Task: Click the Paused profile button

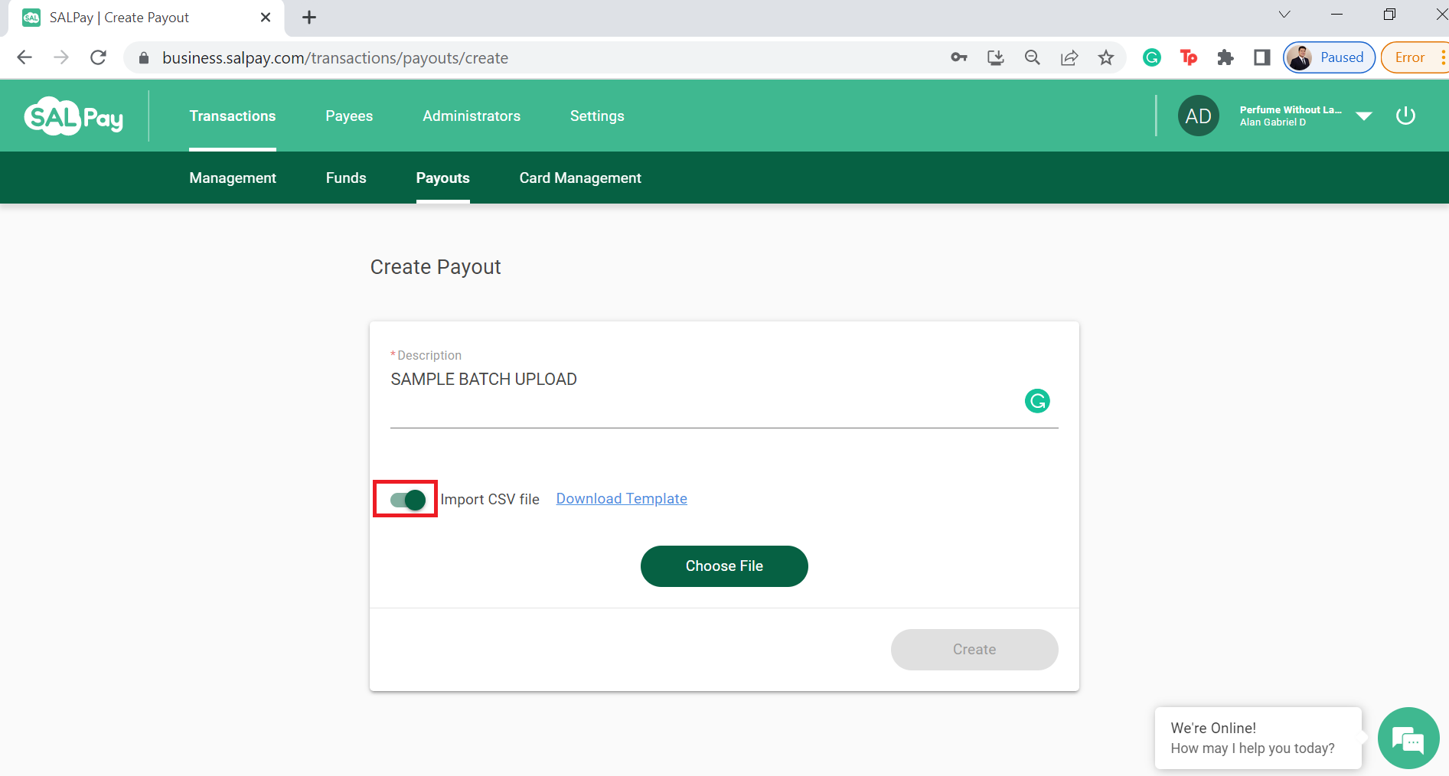Action: [1330, 57]
